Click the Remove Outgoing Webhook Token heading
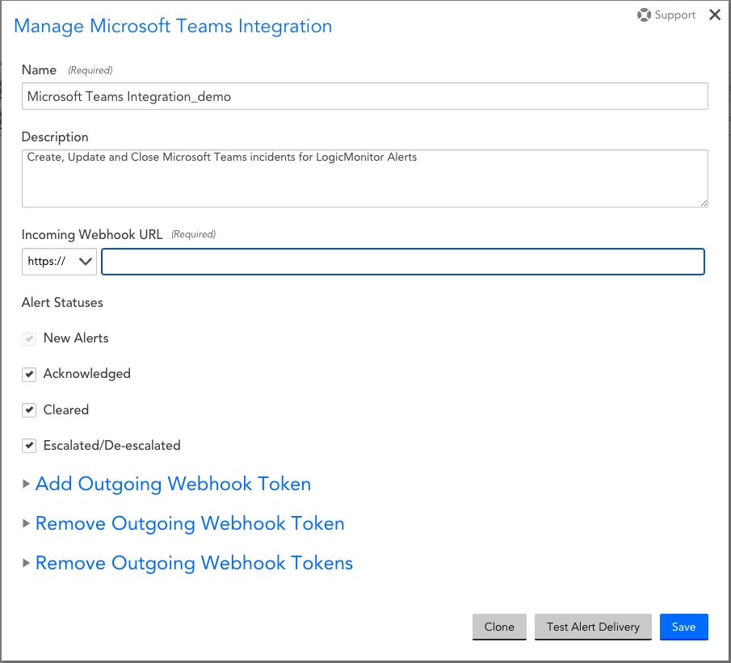 [x=190, y=523]
